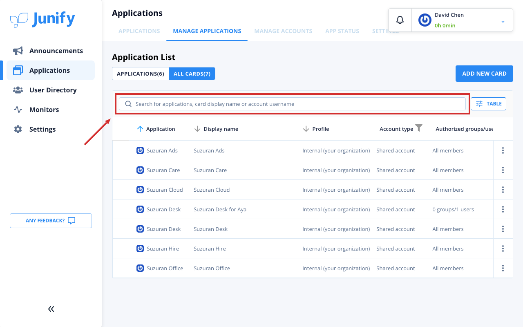
Task: Open the Suzuran Care row options menu
Action: coord(503,170)
